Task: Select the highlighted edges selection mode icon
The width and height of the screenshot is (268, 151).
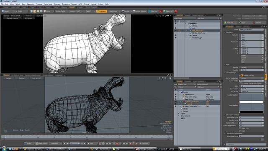Action: (x=35, y=11)
